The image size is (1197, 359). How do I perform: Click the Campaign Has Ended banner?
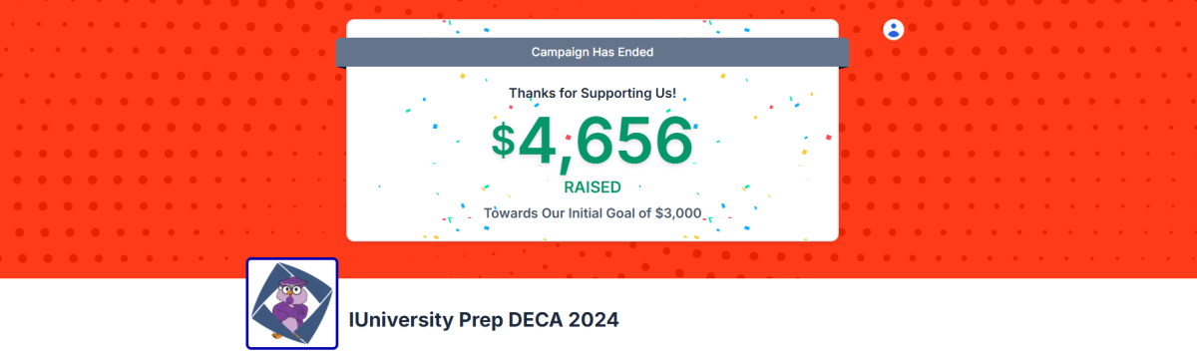pos(593,52)
